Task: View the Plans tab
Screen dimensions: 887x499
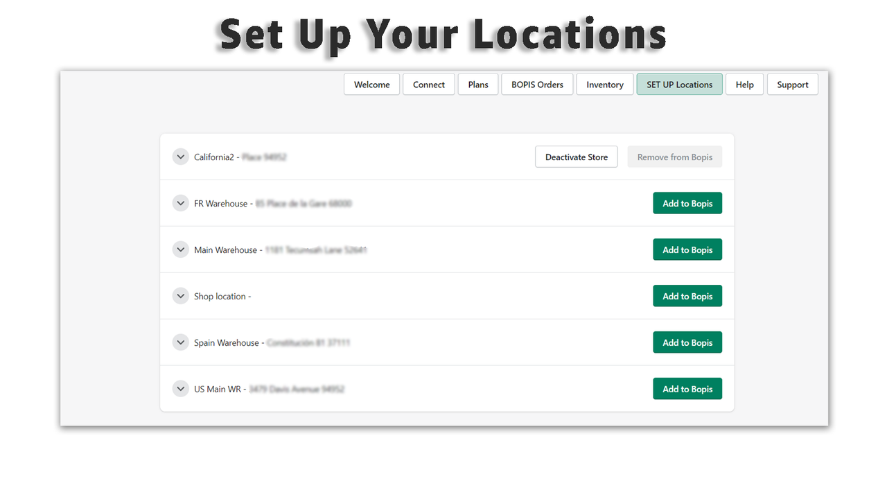Action: (477, 84)
